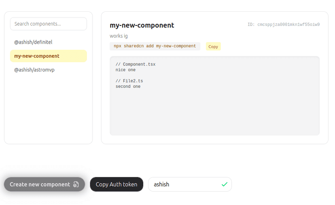Select the highlighted my-new-component list entry
Screen dimensions: 335x205
[x=49, y=56]
